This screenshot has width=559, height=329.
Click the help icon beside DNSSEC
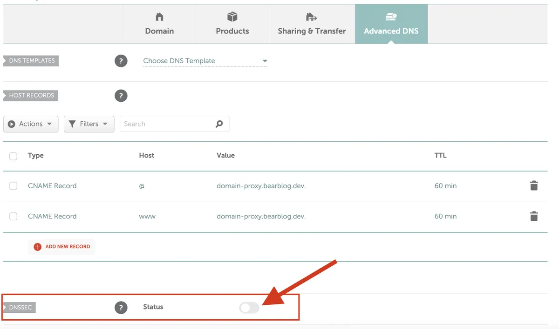click(121, 307)
